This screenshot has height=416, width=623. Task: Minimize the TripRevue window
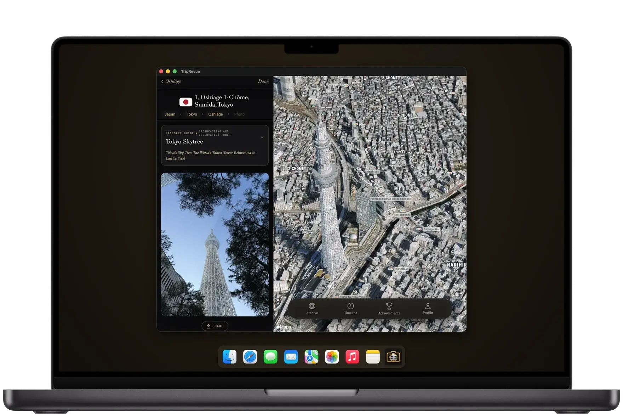click(168, 71)
